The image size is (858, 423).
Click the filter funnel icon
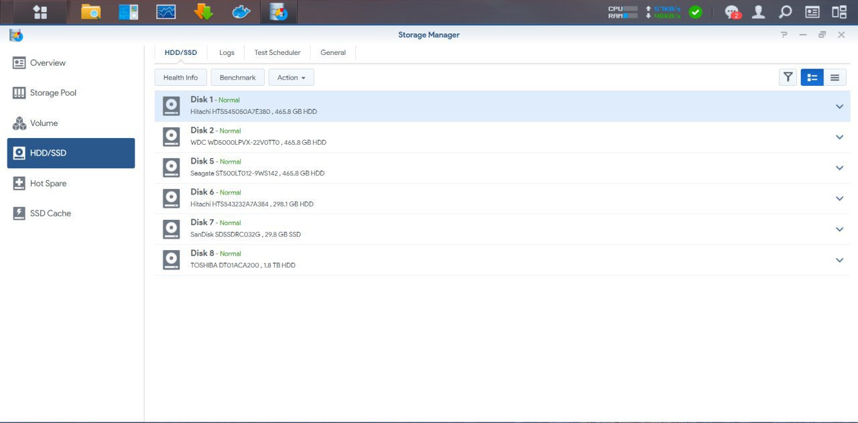point(788,78)
